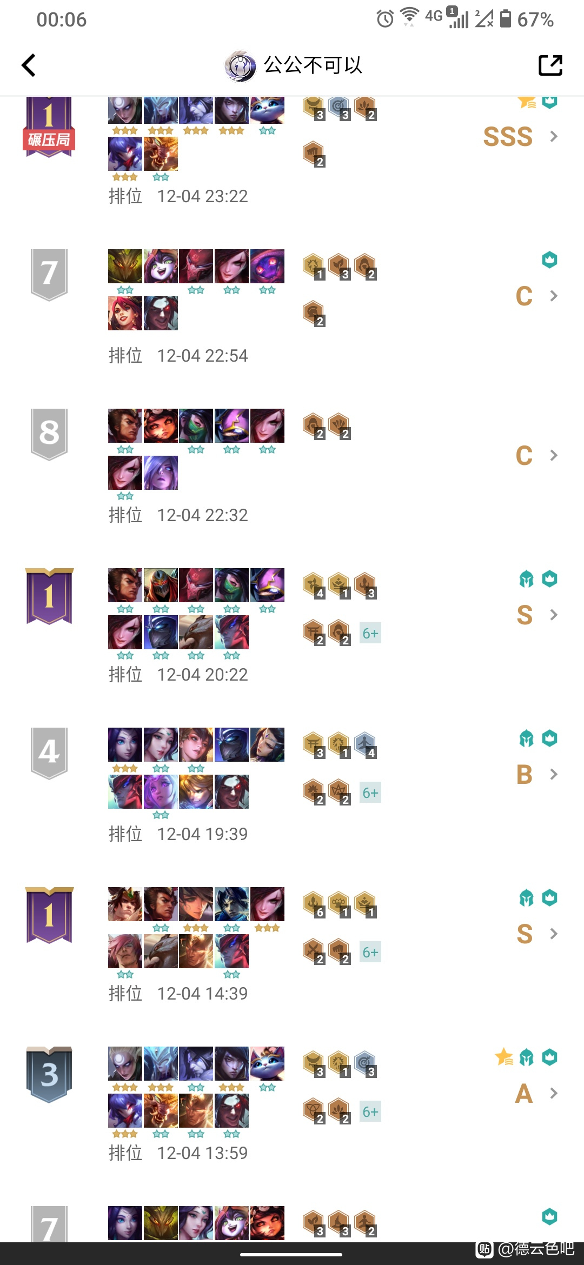Tap the 碾压局 first place badge
The height and width of the screenshot is (1265, 584).
click(49, 128)
